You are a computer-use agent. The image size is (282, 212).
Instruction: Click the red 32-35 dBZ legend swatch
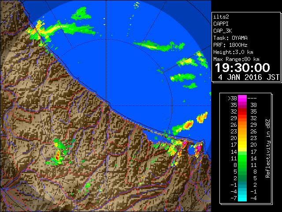coord(242,112)
